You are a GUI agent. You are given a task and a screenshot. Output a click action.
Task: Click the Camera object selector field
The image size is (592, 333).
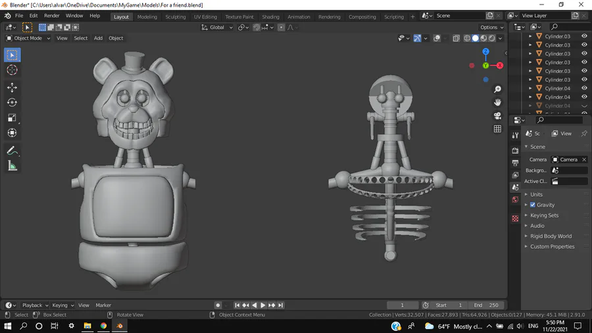(566, 160)
